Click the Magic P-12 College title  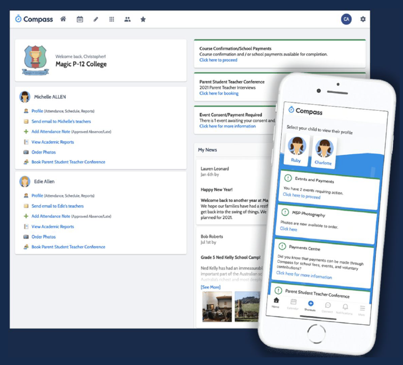coord(81,64)
